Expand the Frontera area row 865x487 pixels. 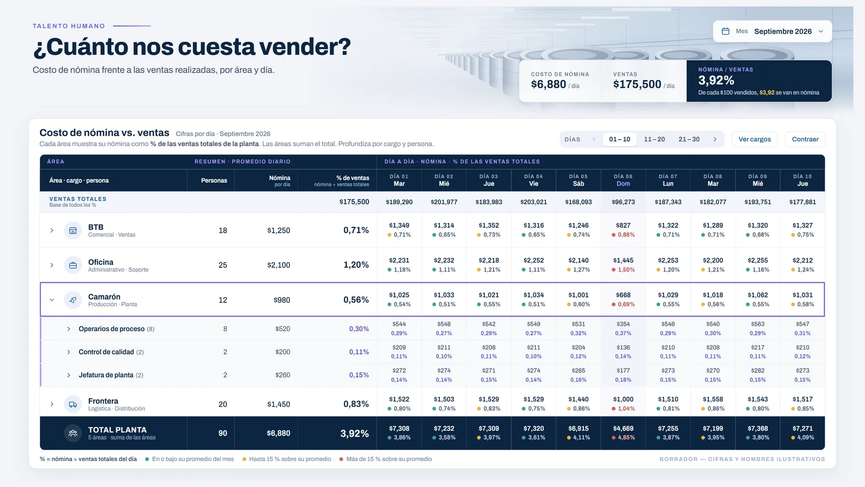52,404
